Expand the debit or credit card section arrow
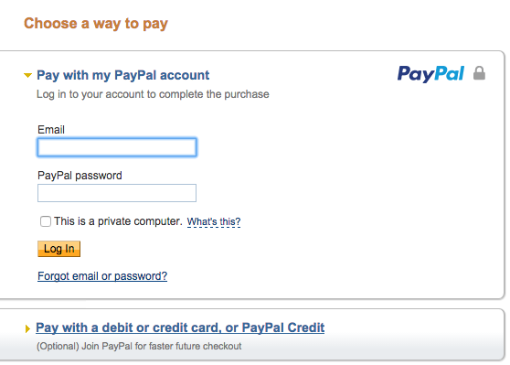 [x=27, y=328]
